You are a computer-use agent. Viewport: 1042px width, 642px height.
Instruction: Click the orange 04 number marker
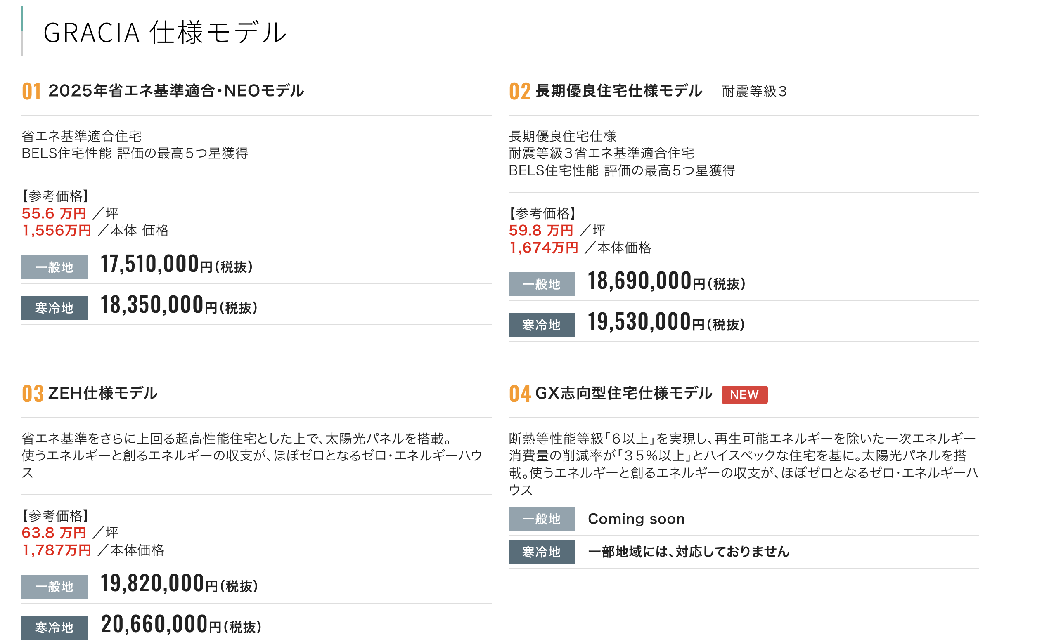click(x=520, y=394)
